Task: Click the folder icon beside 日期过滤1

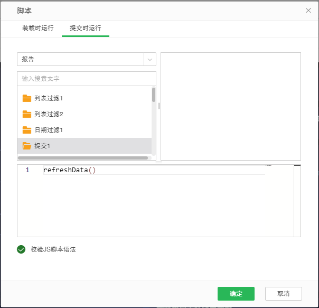Action: coord(27,130)
